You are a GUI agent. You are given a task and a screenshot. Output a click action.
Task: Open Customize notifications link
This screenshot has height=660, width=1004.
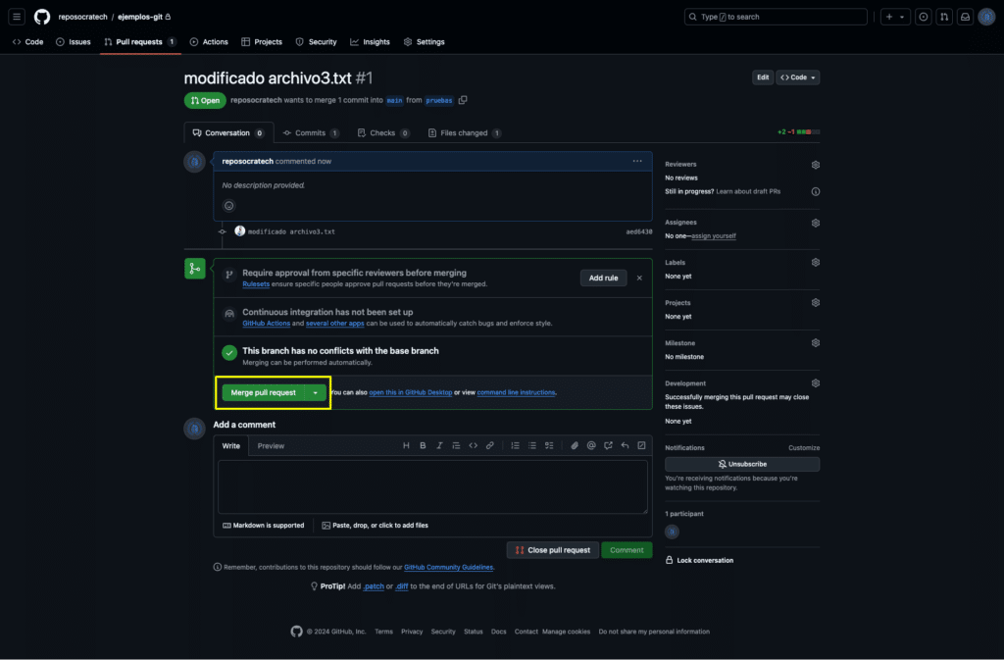[x=804, y=448]
